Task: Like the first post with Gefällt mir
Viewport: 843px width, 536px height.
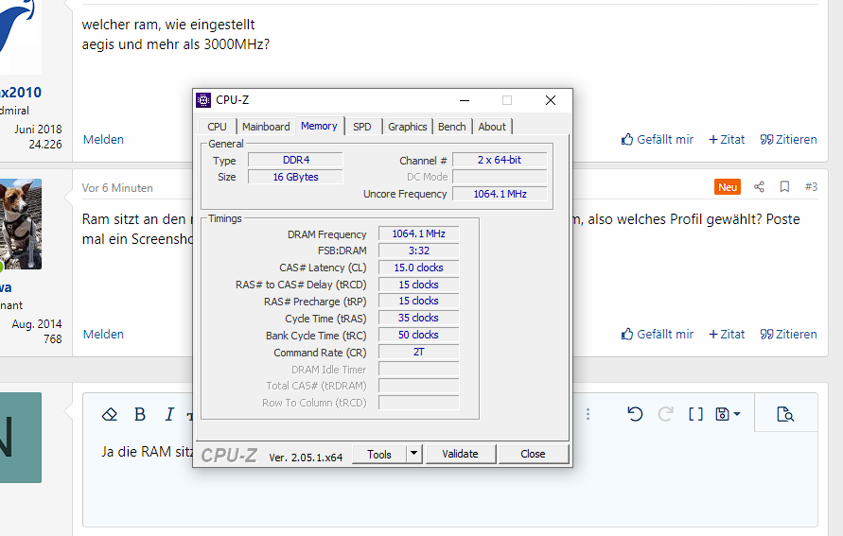Action: click(658, 140)
